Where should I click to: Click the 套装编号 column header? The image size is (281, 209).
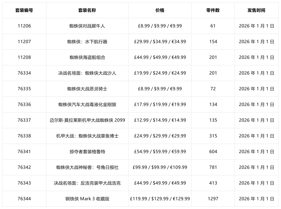[24, 10]
